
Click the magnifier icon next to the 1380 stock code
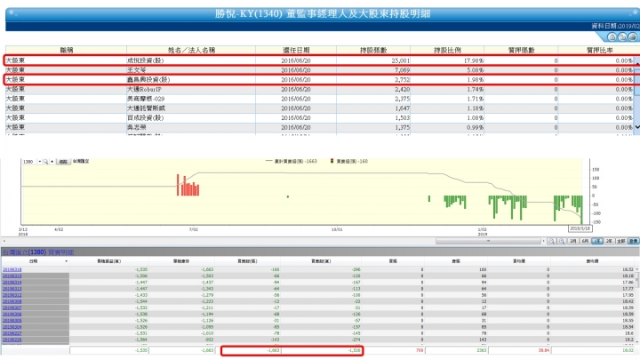point(45,162)
